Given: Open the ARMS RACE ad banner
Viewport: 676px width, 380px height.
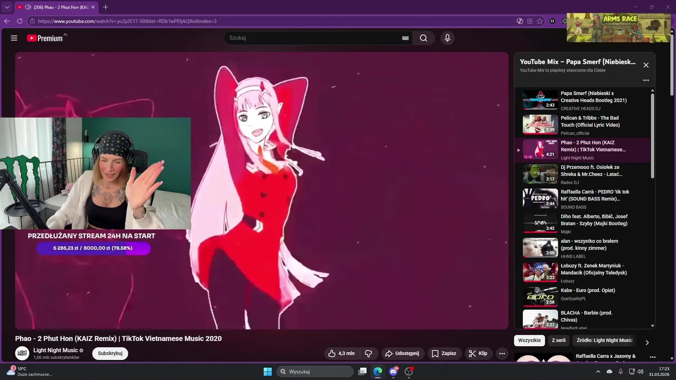Looking at the screenshot, I should (618, 27).
